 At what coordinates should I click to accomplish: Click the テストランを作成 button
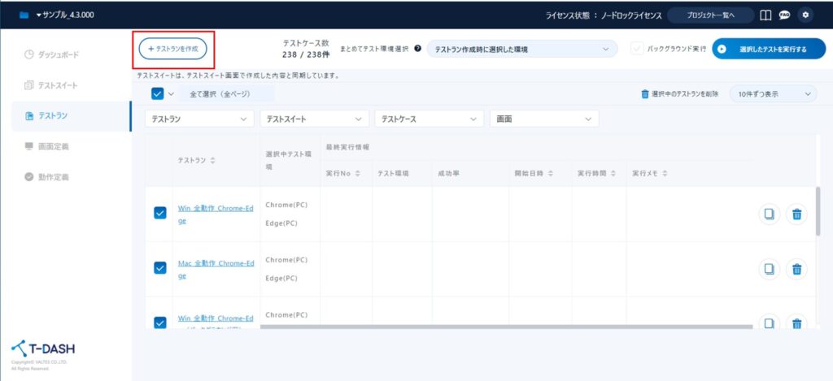click(x=172, y=49)
